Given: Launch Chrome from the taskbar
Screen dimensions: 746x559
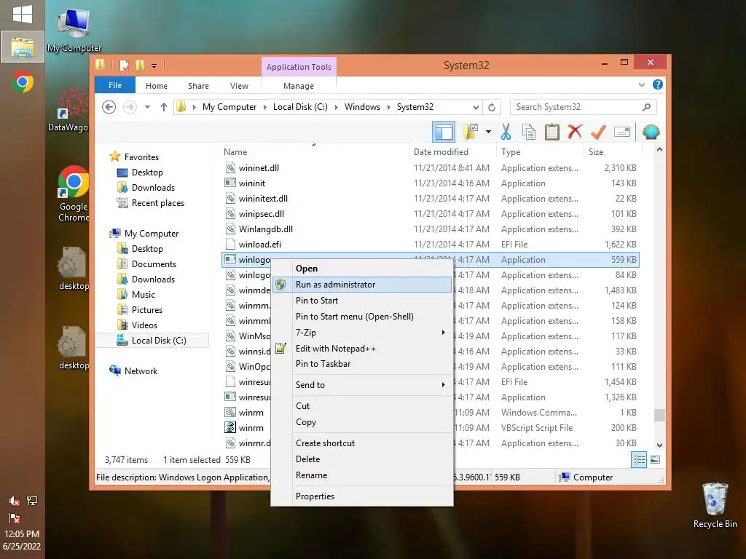Looking at the screenshot, I should [x=23, y=82].
